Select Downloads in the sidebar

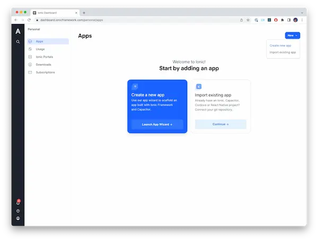tap(43, 64)
